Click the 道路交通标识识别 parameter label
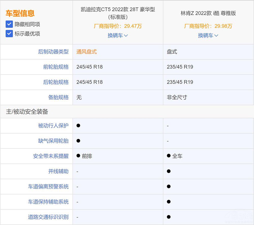The image size is (254, 225). pos(48,217)
